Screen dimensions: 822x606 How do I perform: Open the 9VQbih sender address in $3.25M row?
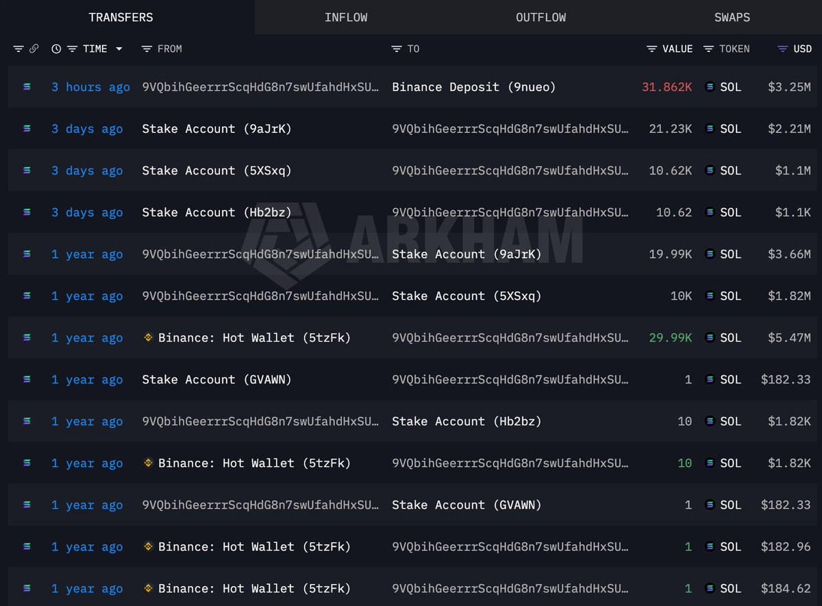260,87
